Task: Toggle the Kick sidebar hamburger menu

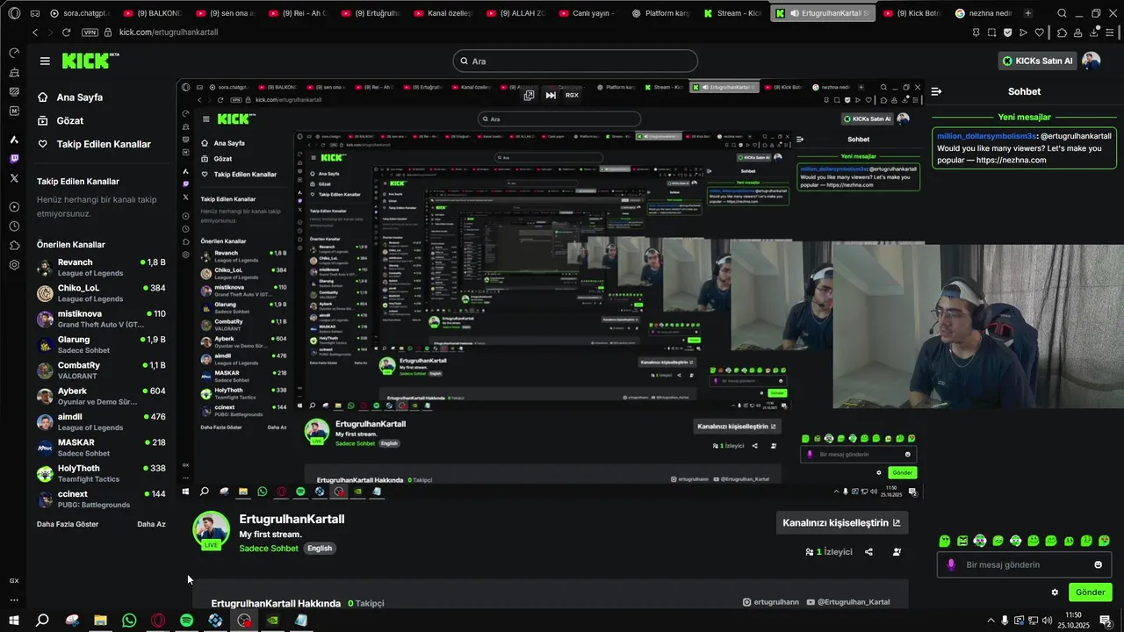Action: click(45, 61)
